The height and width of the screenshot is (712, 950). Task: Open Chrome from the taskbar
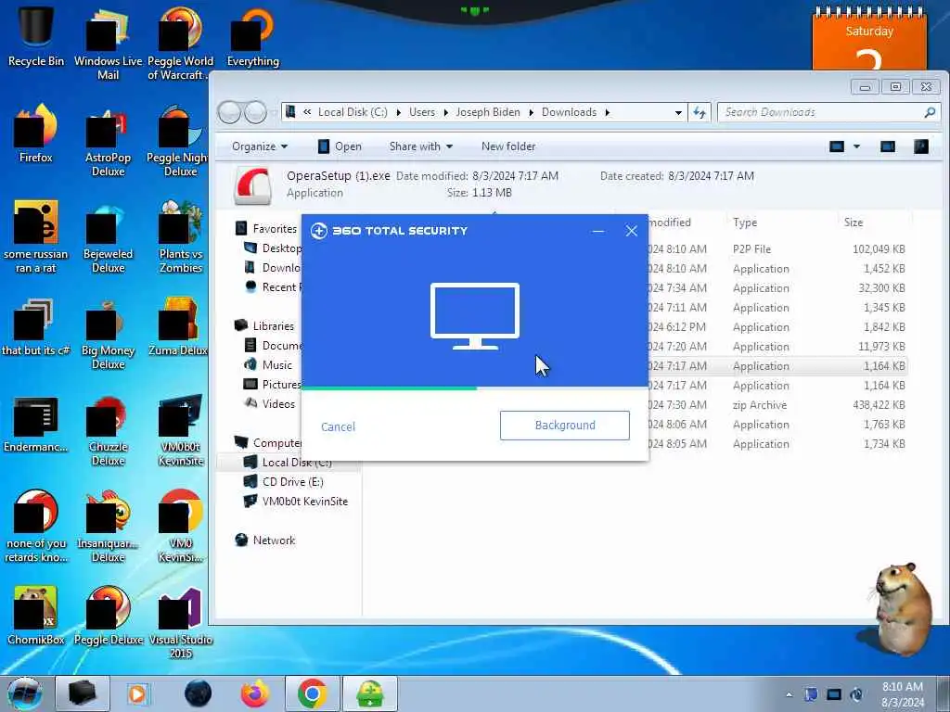click(x=312, y=693)
